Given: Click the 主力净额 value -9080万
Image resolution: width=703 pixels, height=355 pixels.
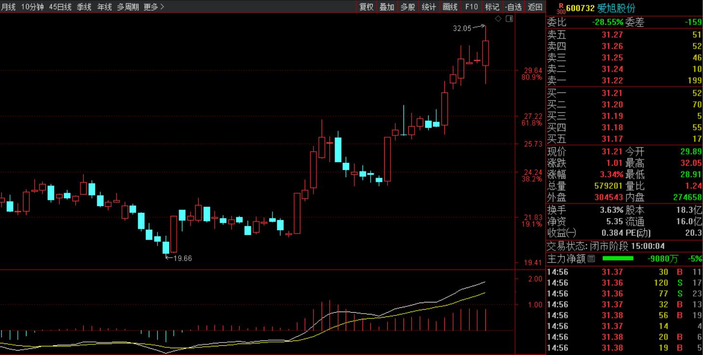Looking at the screenshot, I should [663, 259].
